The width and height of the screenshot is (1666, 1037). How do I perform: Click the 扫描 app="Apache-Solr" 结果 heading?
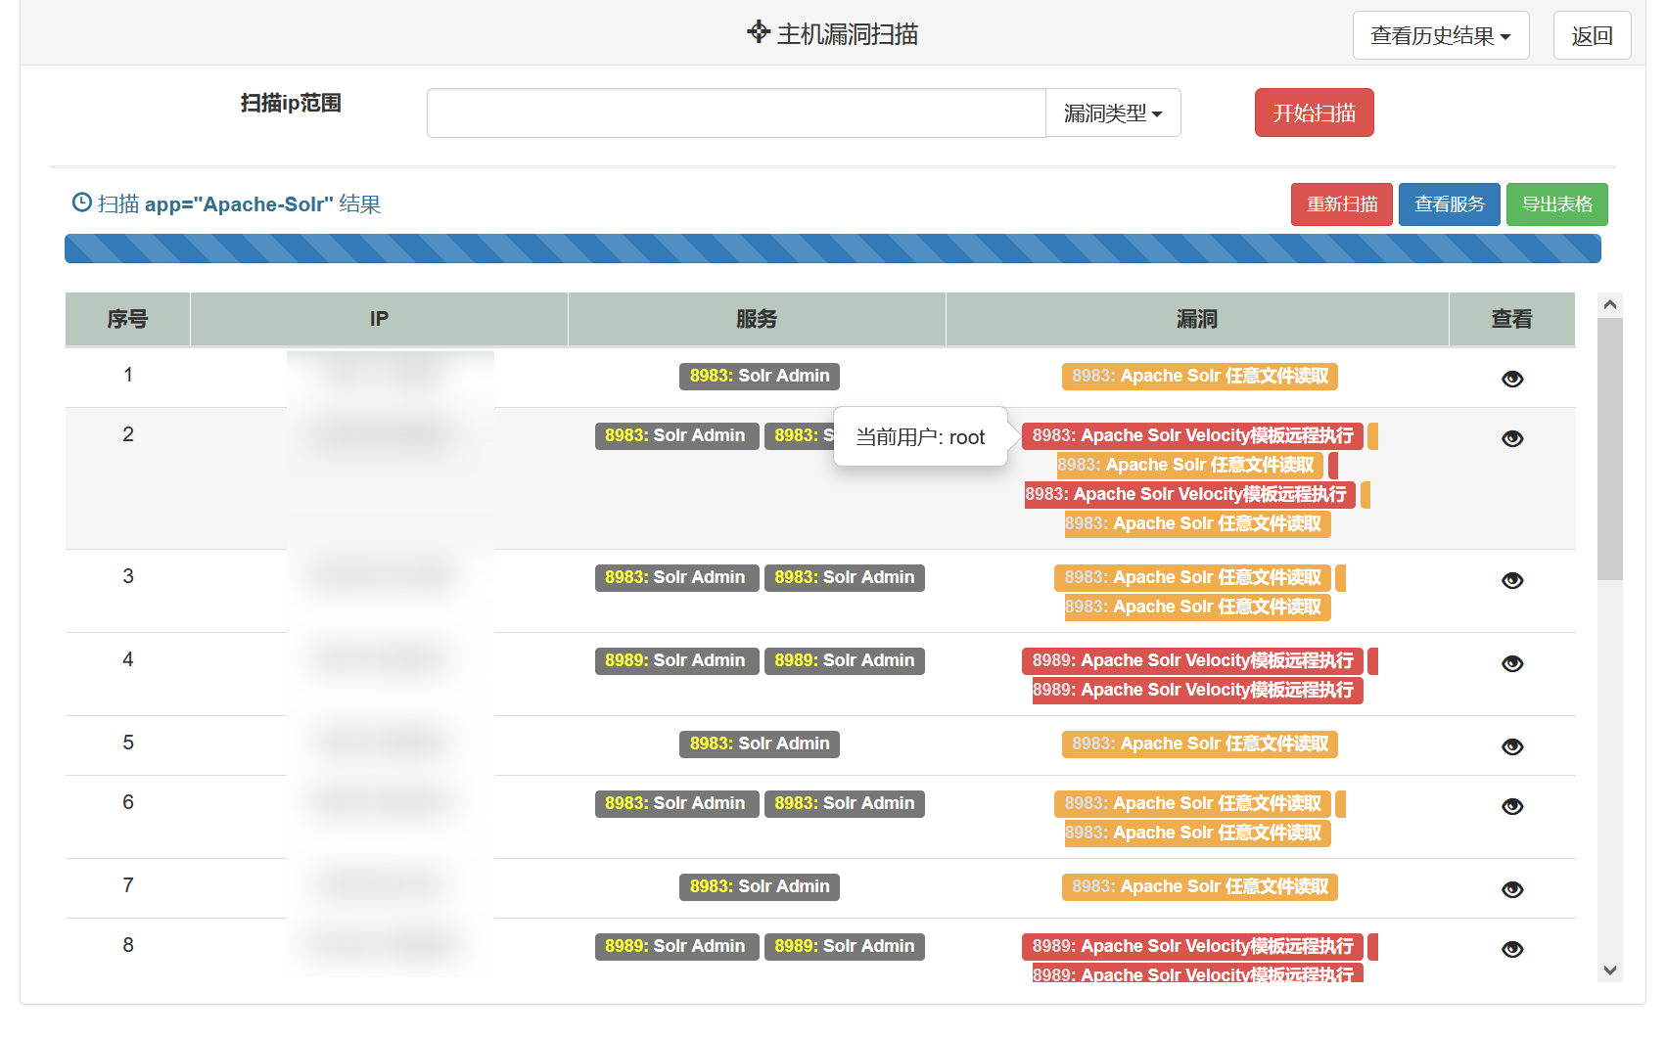239,203
